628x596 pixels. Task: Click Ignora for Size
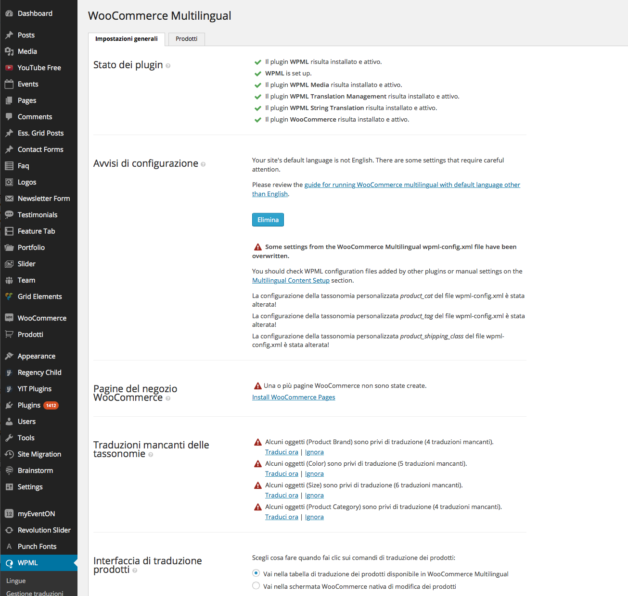pyautogui.click(x=314, y=495)
